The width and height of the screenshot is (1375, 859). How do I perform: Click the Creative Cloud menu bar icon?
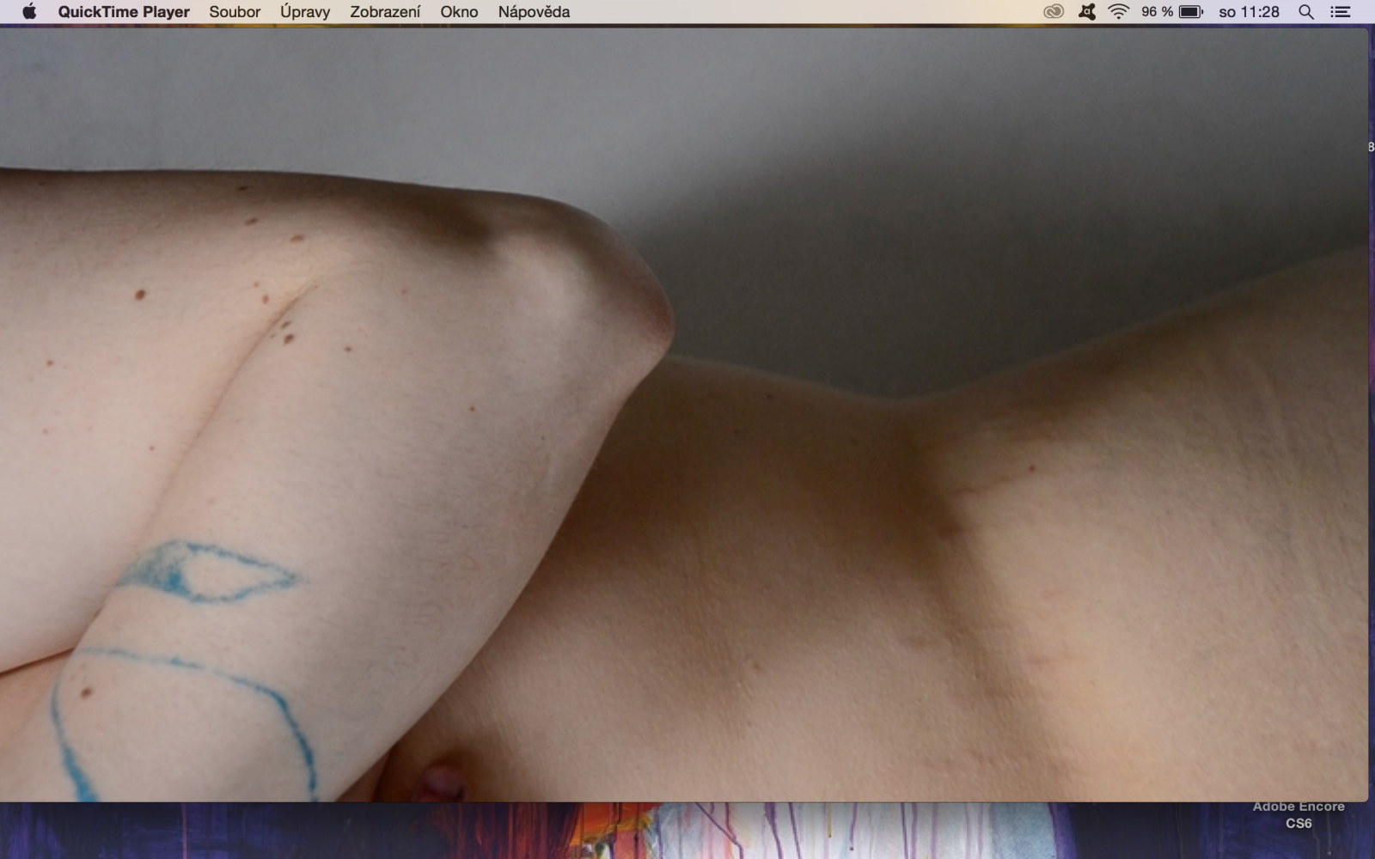coord(1054,12)
